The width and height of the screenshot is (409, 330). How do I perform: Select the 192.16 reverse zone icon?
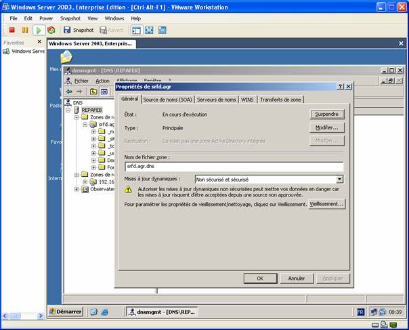(x=93, y=182)
